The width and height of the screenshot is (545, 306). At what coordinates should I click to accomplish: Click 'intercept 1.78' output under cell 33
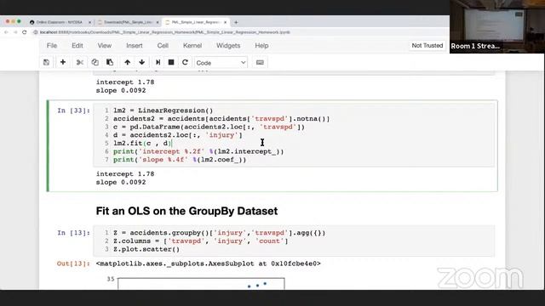(x=125, y=173)
